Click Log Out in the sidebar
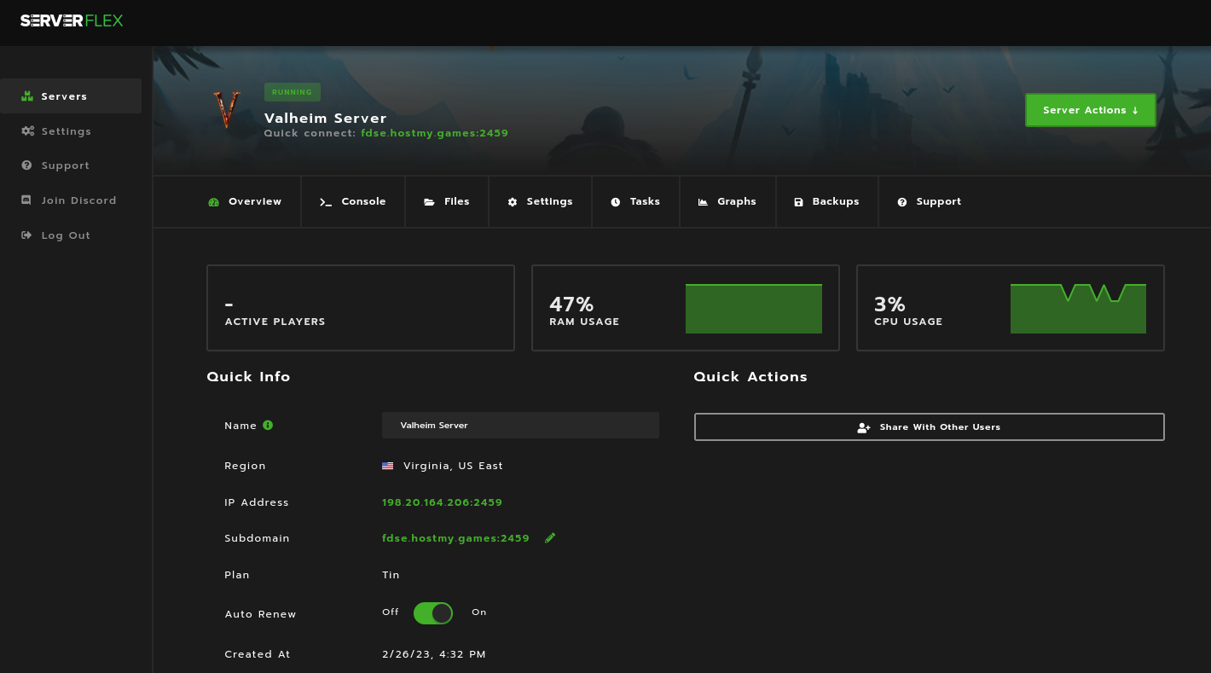1211x673 pixels. (x=71, y=235)
